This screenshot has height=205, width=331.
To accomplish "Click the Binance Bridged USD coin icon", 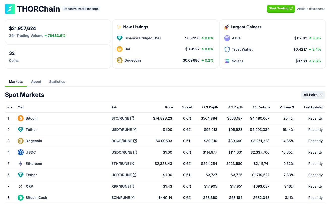I will click(120, 38).
